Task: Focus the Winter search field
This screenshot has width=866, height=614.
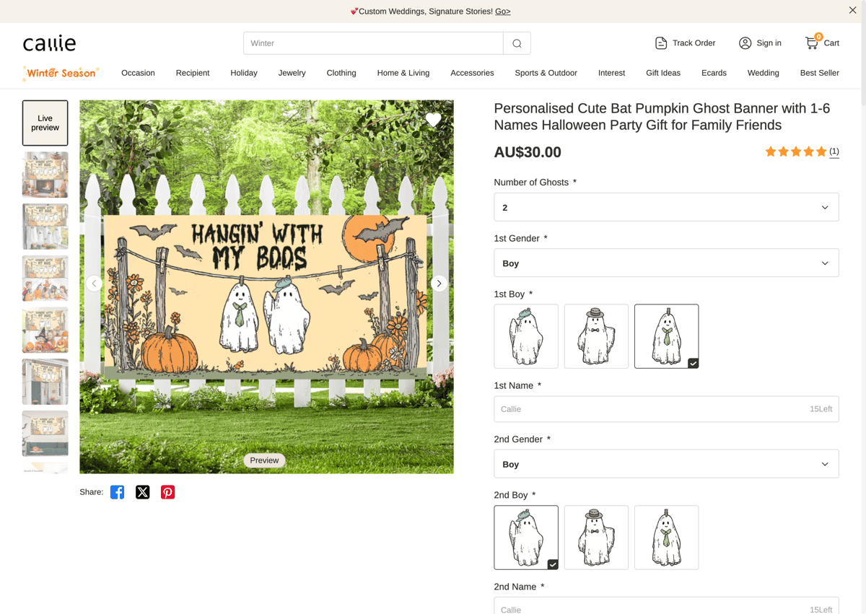Action: pyautogui.click(x=373, y=43)
